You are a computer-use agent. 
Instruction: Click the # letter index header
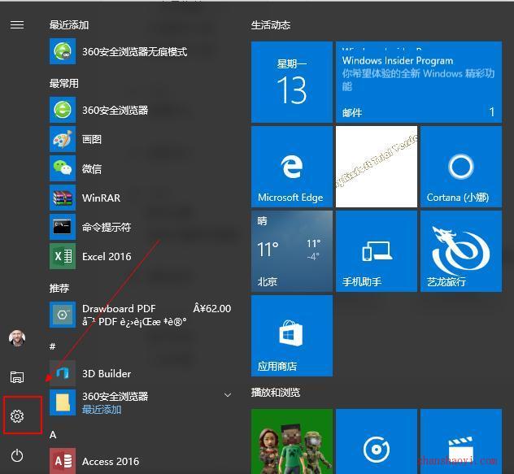point(52,346)
